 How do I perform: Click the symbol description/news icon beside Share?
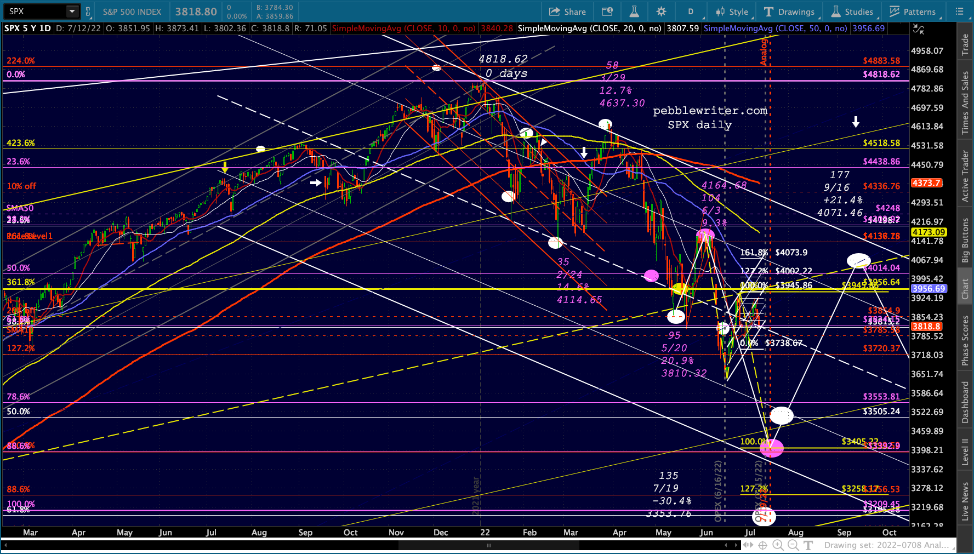pyautogui.click(x=607, y=12)
